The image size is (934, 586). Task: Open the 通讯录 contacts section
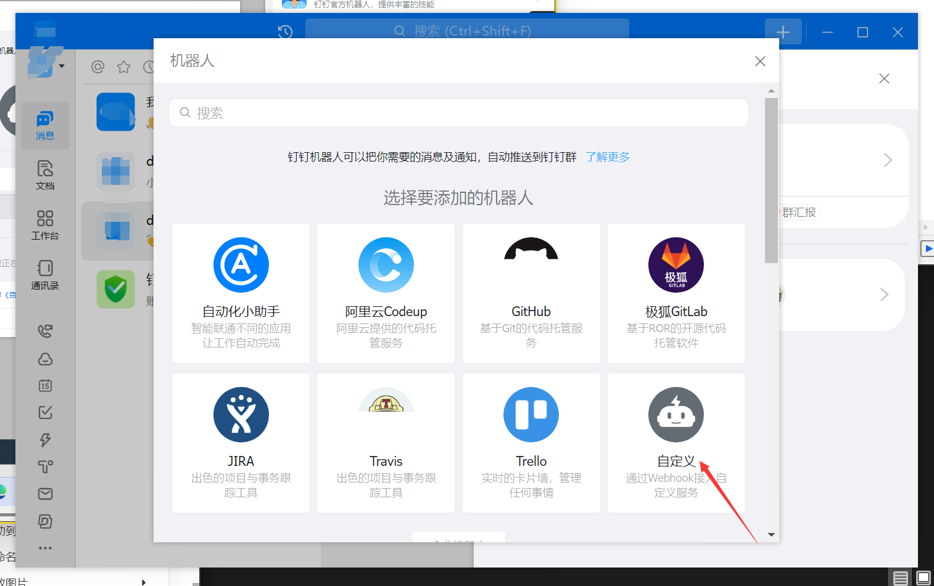[x=45, y=275]
